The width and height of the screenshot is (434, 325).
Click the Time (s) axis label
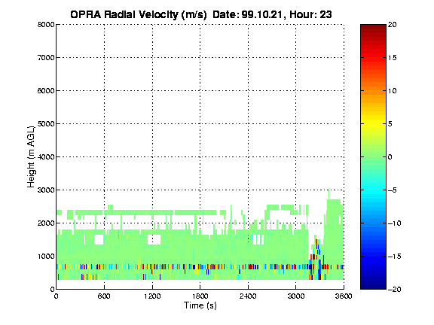click(200, 305)
